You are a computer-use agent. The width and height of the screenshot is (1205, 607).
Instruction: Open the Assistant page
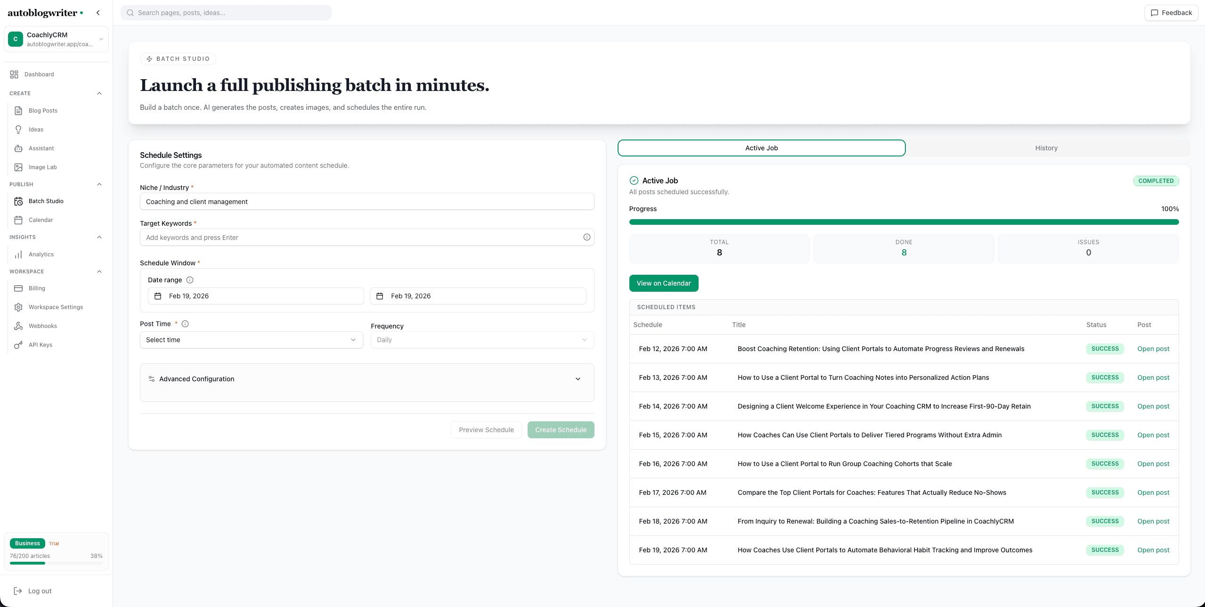click(x=41, y=148)
